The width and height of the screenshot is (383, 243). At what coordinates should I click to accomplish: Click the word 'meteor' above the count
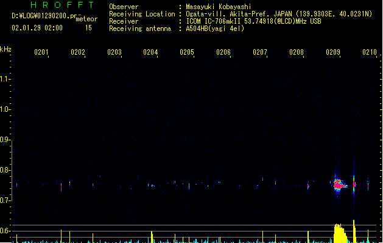pos(86,19)
